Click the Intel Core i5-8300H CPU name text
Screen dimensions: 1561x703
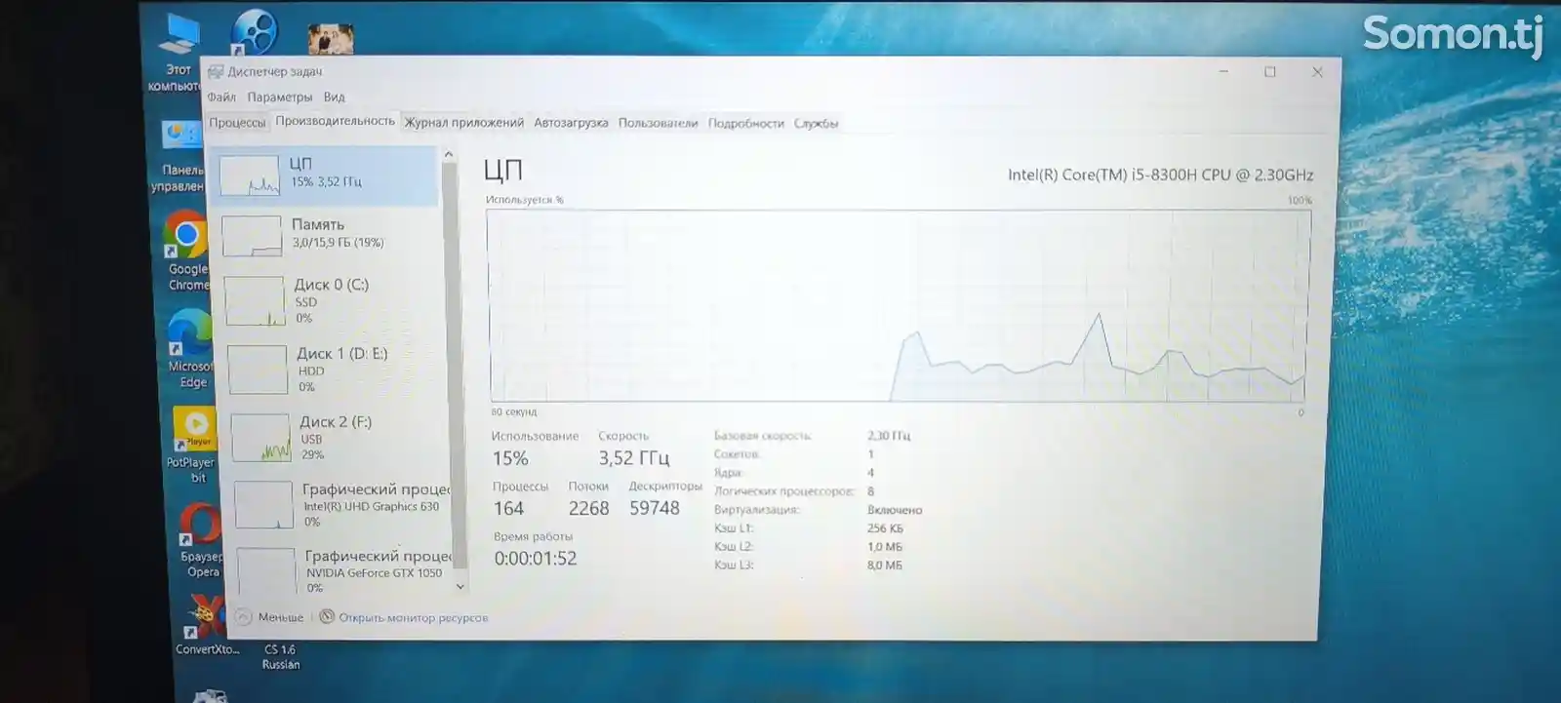(x=1160, y=176)
